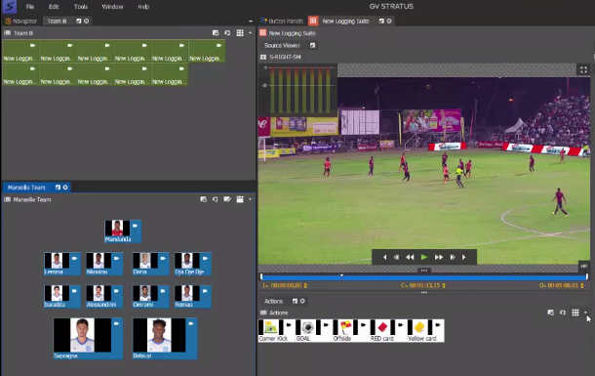The height and width of the screenshot is (376, 595).
Task: Toggle grid view in Team B panel
Action: (x=240, y=33)
